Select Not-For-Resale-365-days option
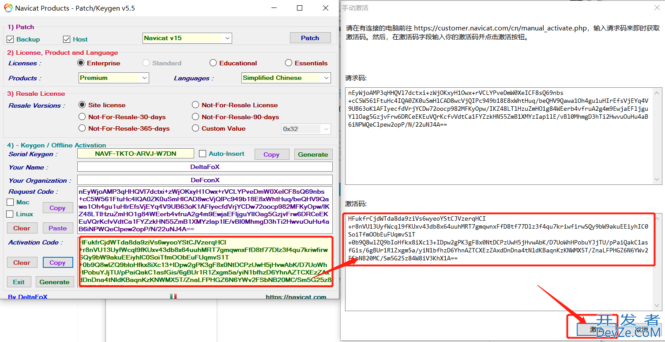 click(82, 128)
